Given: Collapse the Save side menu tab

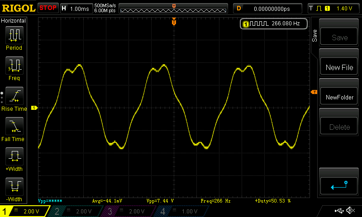Looking at the screenshot, I should point(314,36).
